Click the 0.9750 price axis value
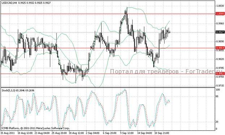Screen dimensions: 225x135 (220, 77)
